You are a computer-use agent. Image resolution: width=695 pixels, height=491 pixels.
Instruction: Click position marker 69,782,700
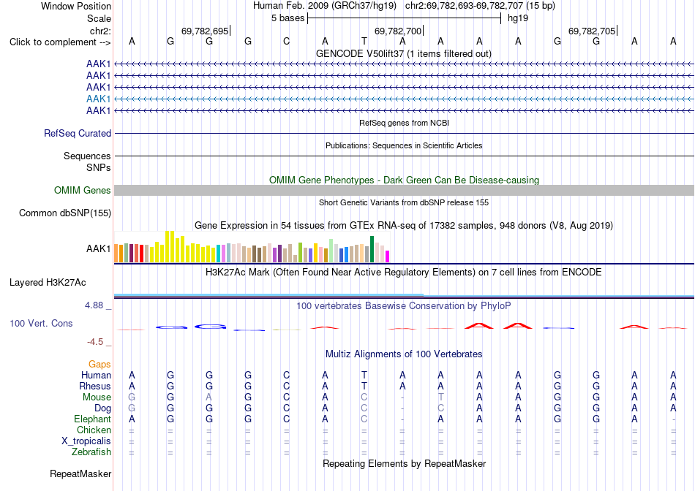pyautogui.click(x=398, y=31)
